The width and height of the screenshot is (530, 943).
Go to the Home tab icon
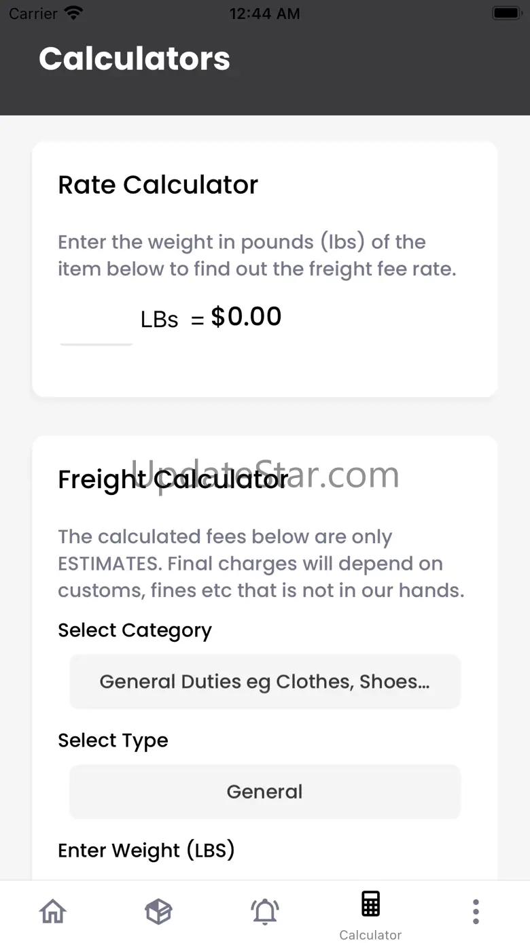point(53,911)
